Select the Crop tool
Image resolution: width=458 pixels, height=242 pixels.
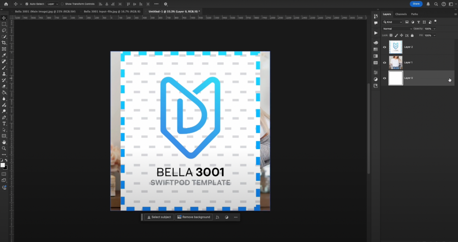pyautogui.click(x=4, y=43)
